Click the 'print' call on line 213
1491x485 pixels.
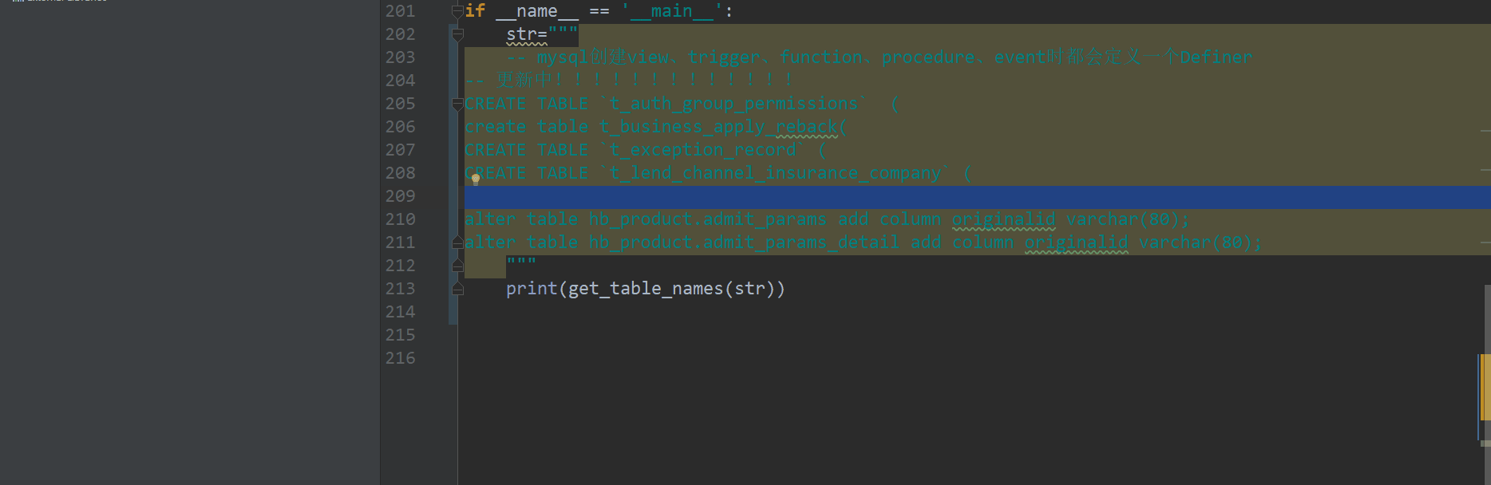pyautogui.click(x=532, y=289)
